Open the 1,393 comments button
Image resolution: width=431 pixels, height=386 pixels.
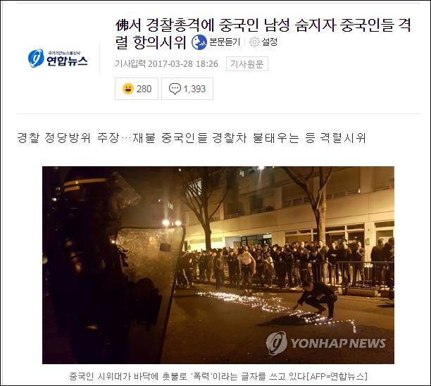click(x=187, y=89)
